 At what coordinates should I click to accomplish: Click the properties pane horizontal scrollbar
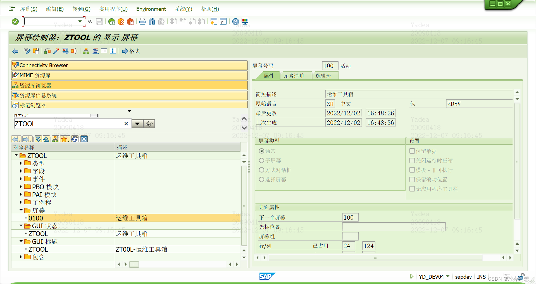tap(375, 258)
